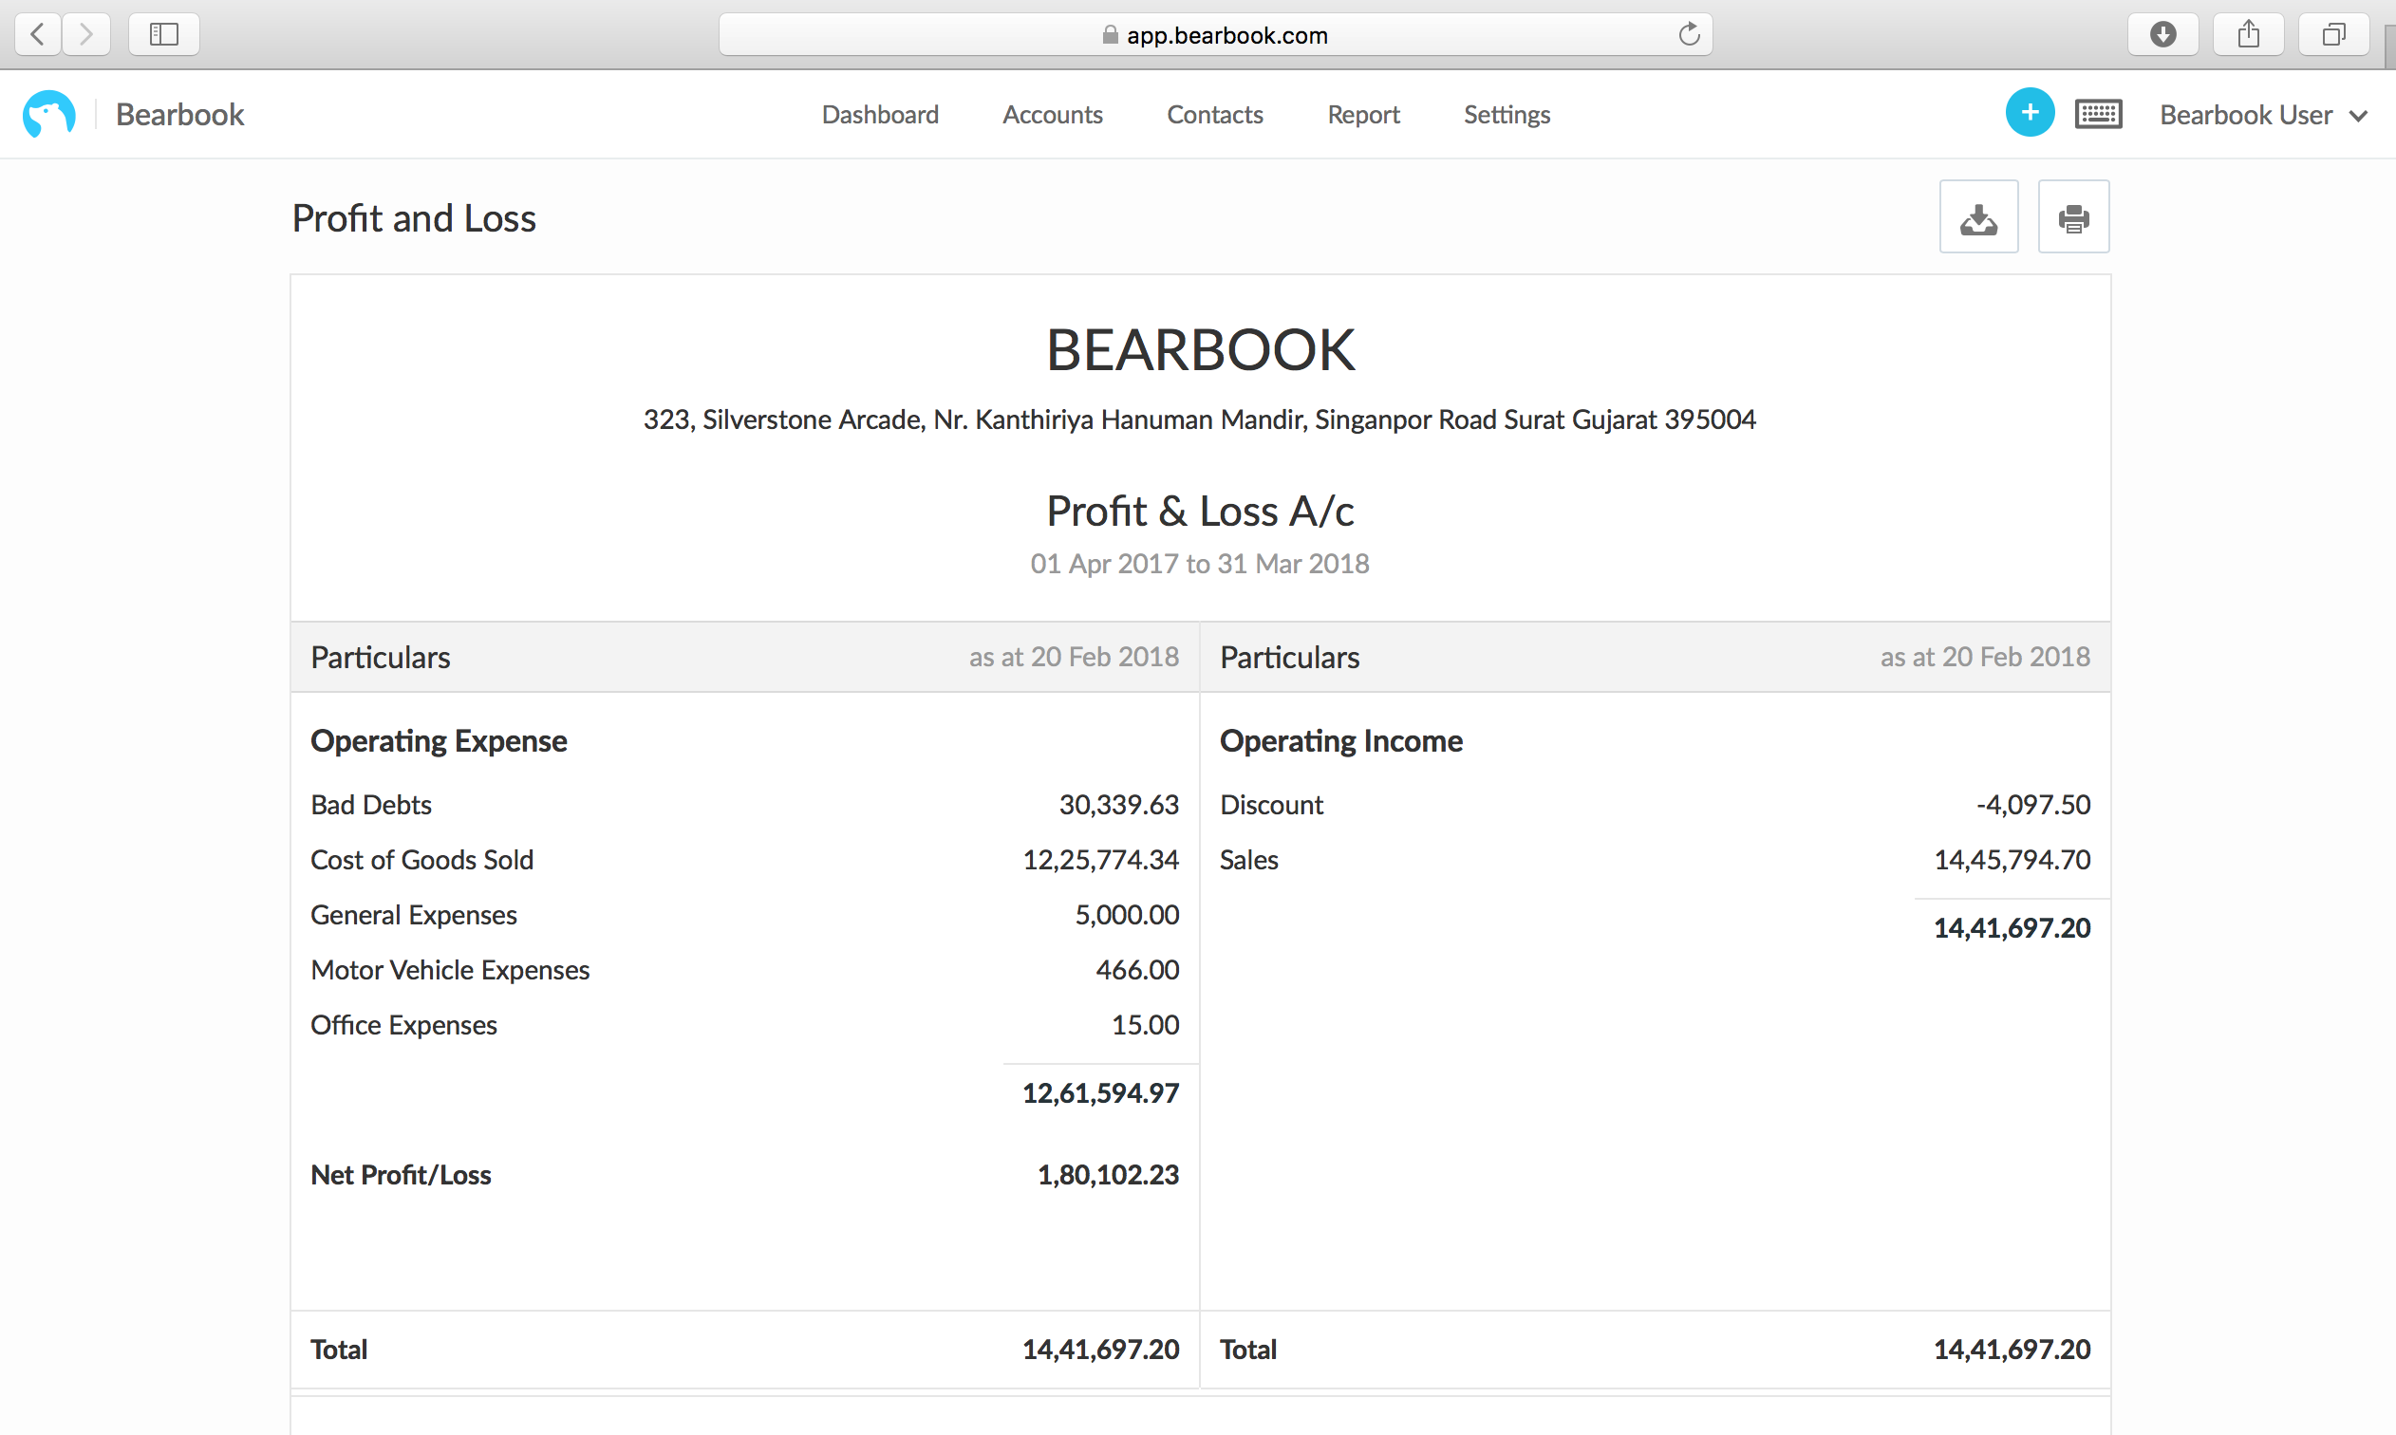2396x1435 pixels.
Task: Open the Settings menu item
Action: [x=1507, y=115]
